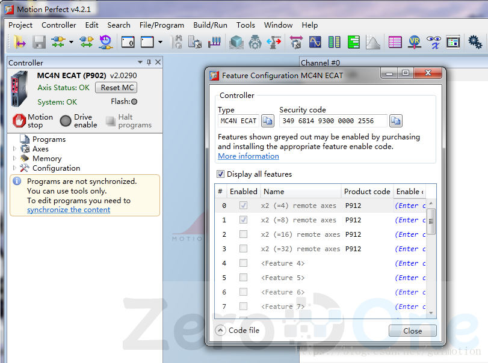Screen dimensions: 488x363
Task: Enable checkbox for x2 (=32) remote axes
Action: (x=243, y=249)
